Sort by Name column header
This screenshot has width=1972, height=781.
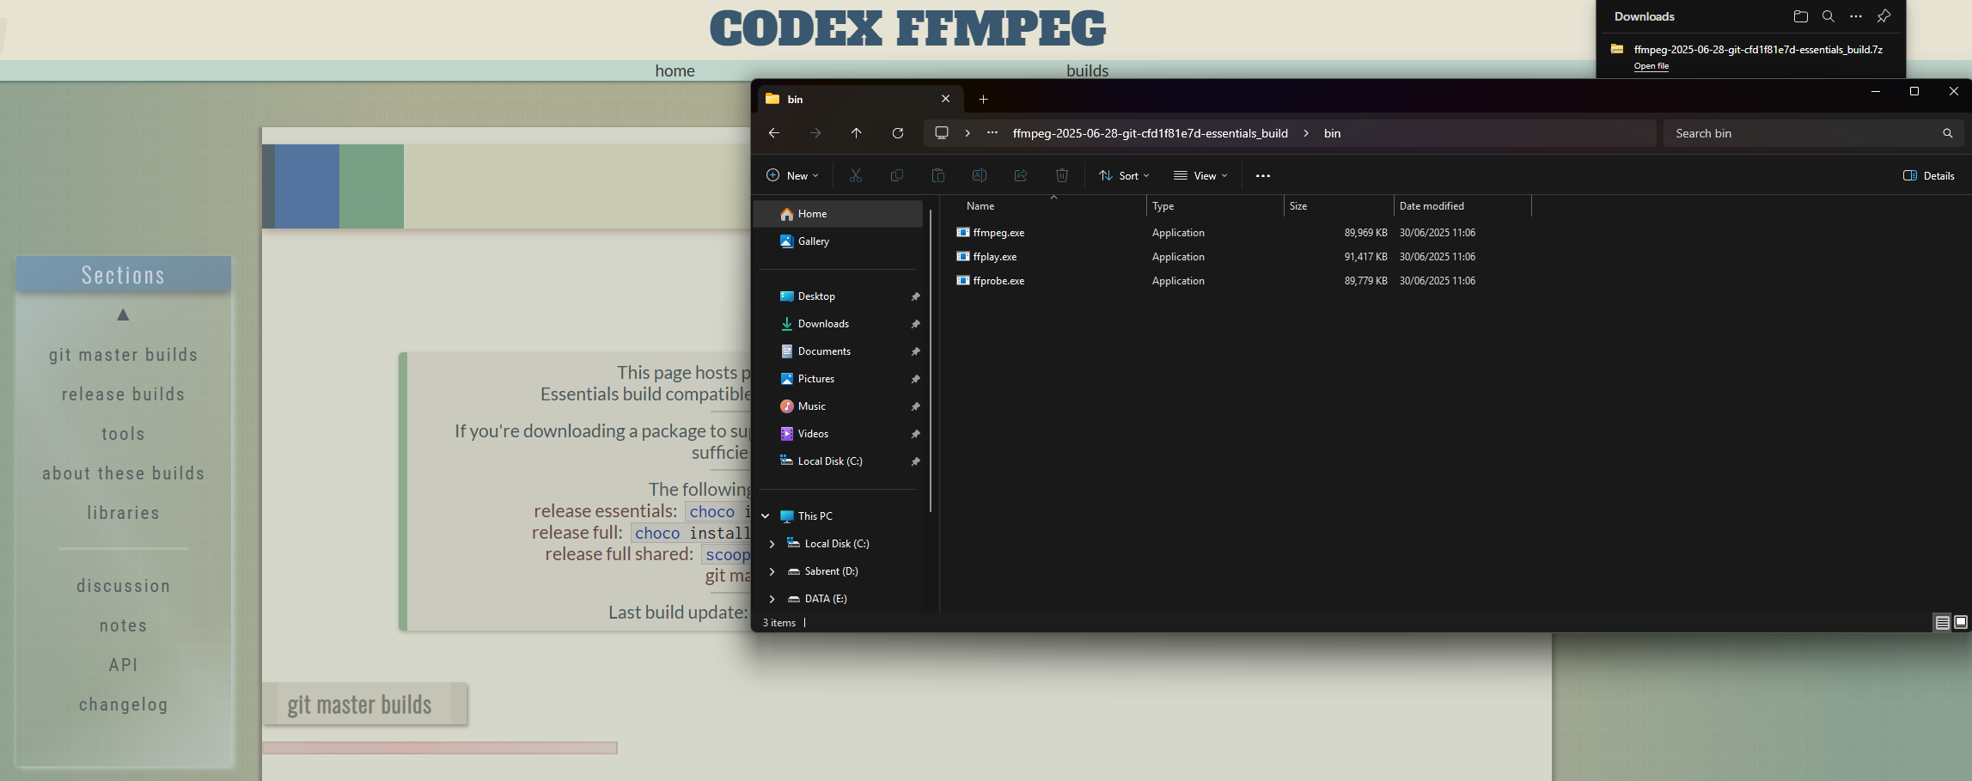click(980, 206)
